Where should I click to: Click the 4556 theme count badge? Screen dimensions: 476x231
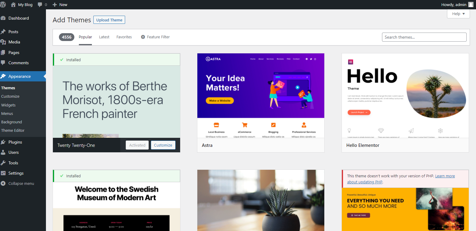tap(66, 37)
